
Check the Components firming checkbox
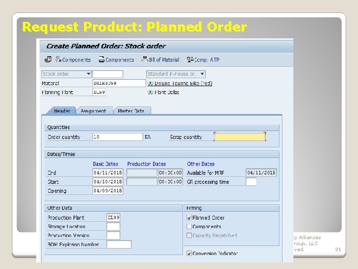[x=189, y=227]
